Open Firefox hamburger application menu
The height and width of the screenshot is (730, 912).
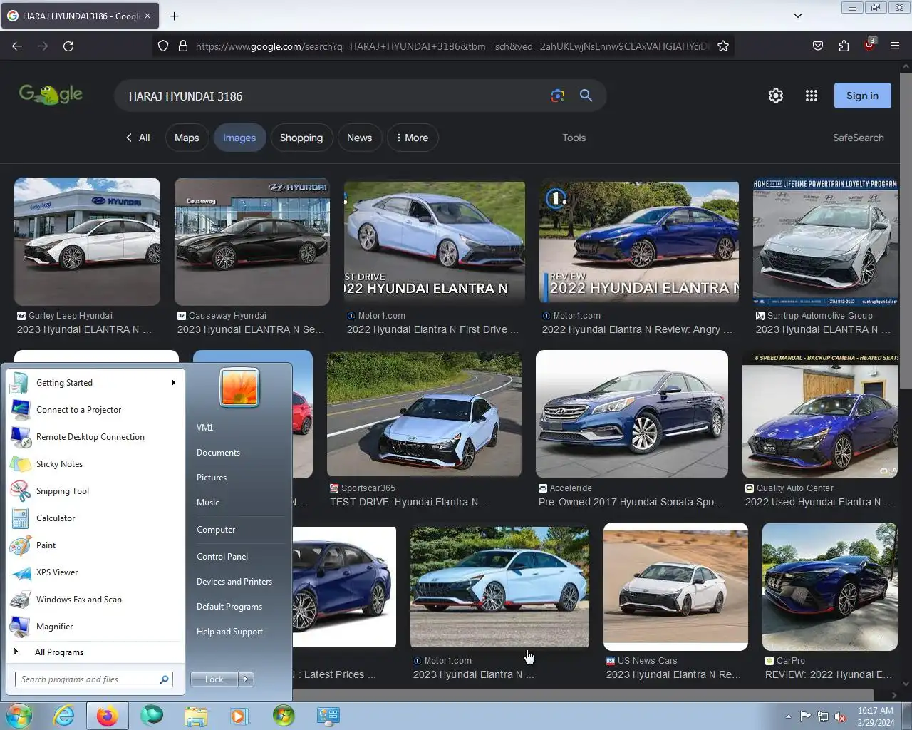point(895,46)
